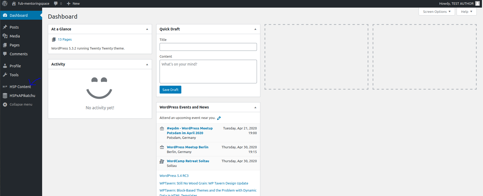The width and height of the screenshot is (483, 196).
Task: Click the 'No activity yet!' text
Action: 100,108
